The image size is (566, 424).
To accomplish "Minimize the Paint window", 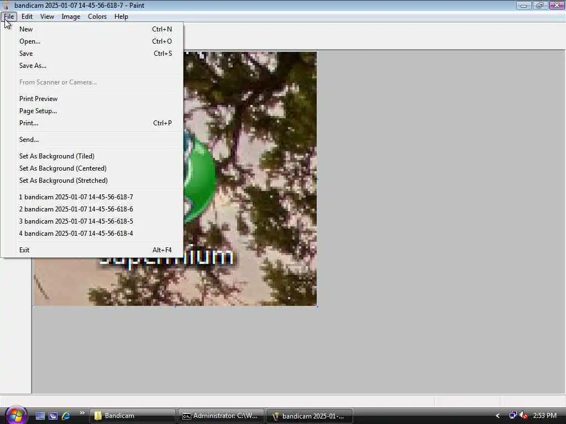I will pos(523,6).
